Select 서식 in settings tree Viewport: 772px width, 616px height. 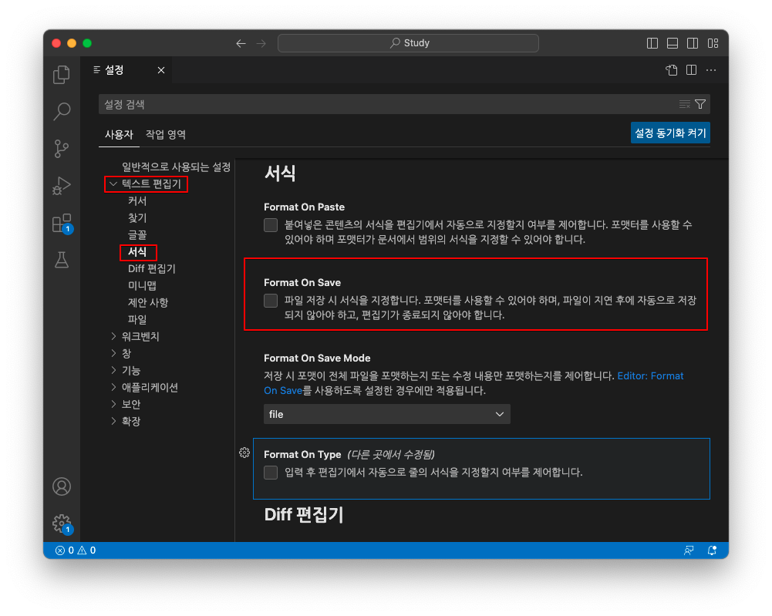pyautogui.click(x=137, y=252)
